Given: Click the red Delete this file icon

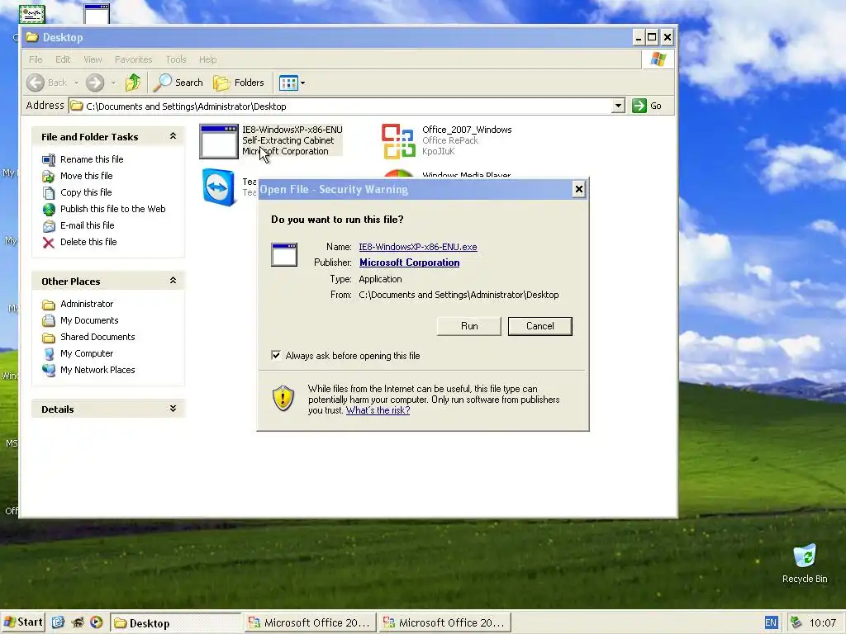Looking at the screenshot, I should (49, 243).
